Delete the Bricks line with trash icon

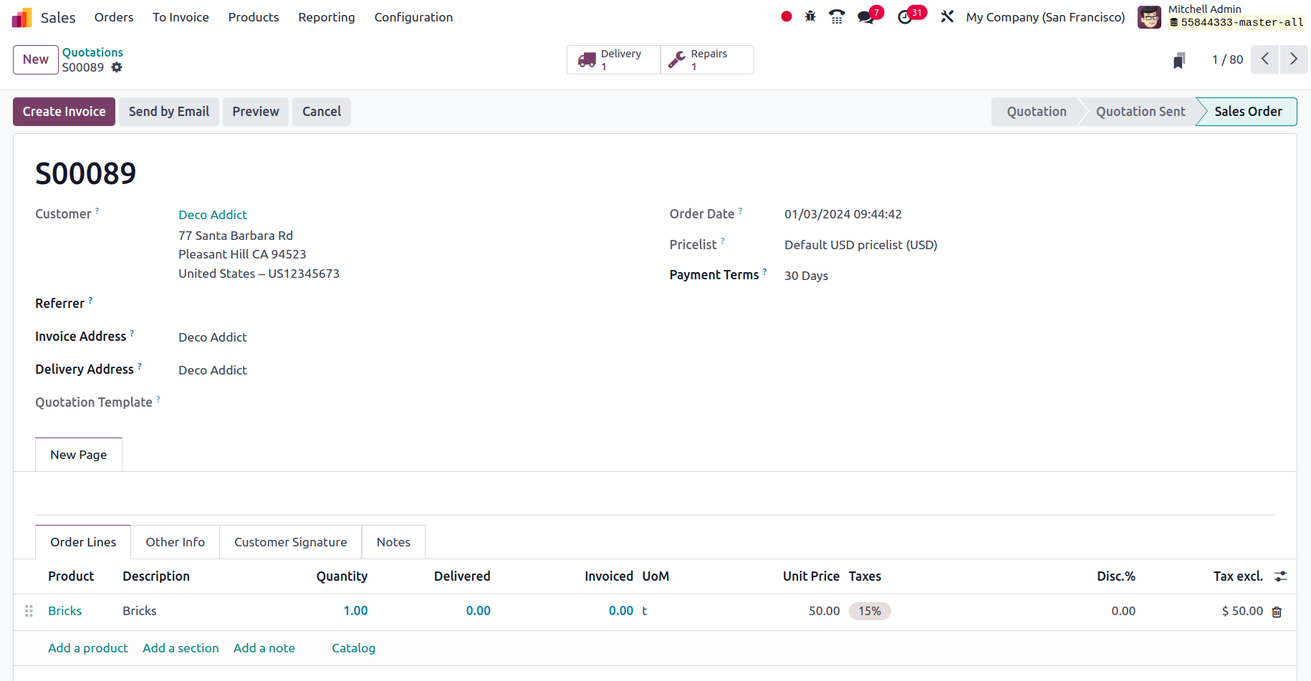click(1277, 612)
